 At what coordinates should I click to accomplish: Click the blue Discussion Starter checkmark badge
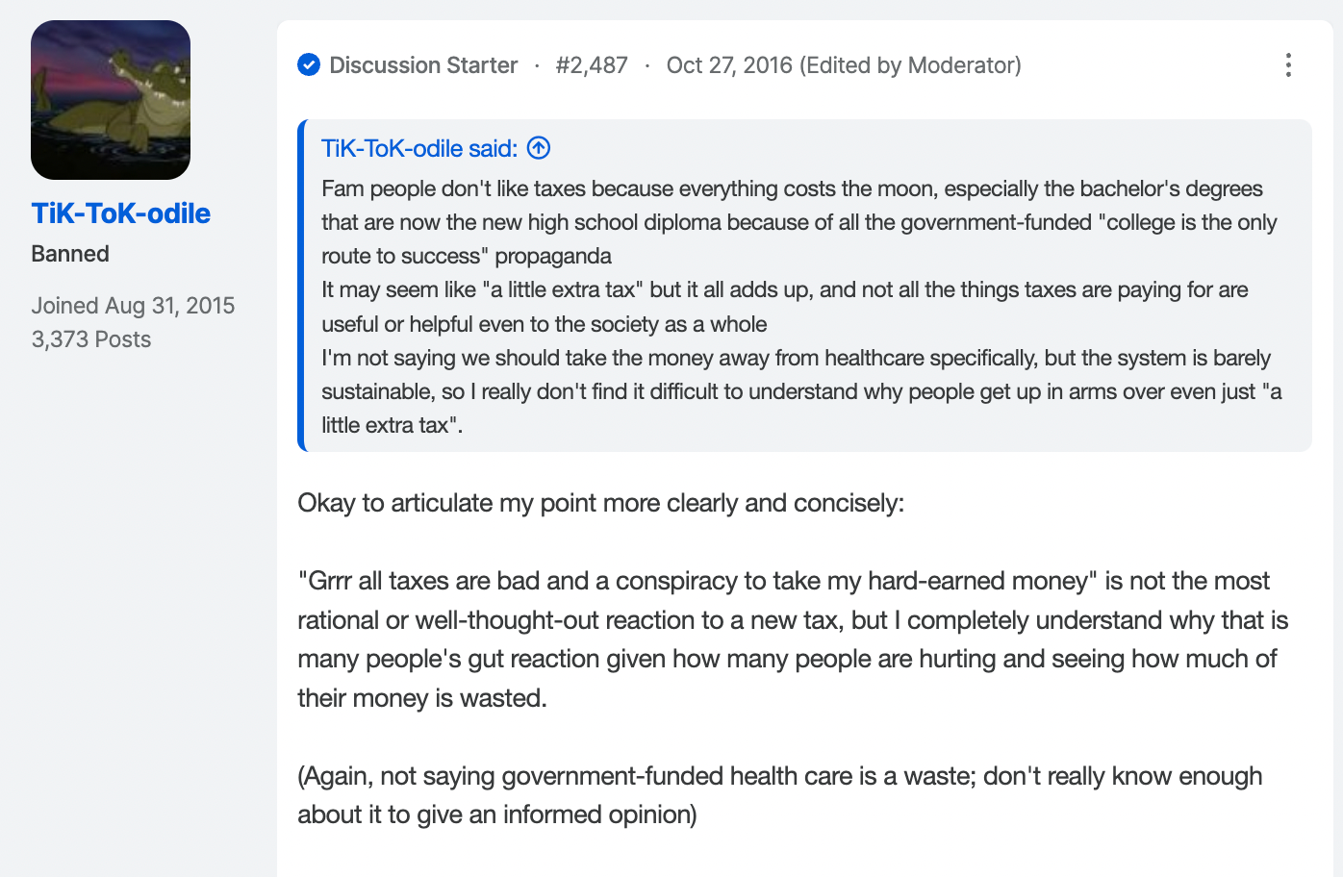pos(309,65)
